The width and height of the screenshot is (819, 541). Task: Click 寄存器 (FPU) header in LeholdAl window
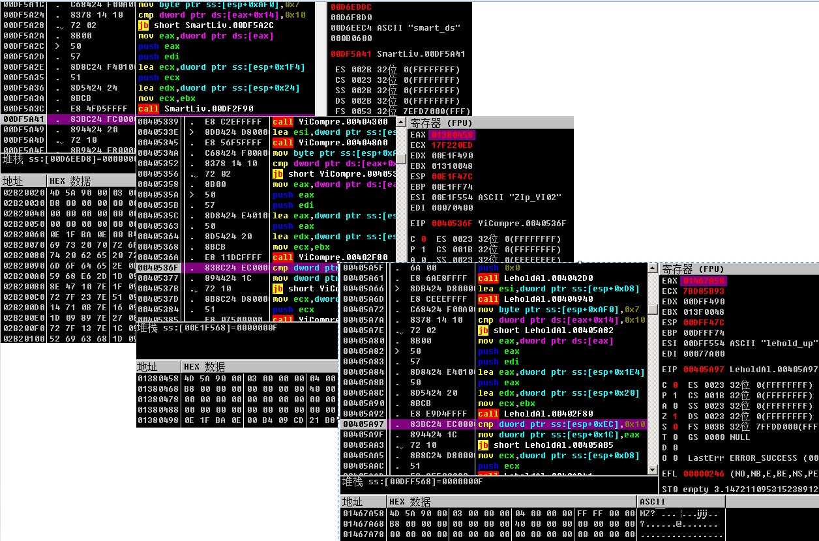click(739, 268)
